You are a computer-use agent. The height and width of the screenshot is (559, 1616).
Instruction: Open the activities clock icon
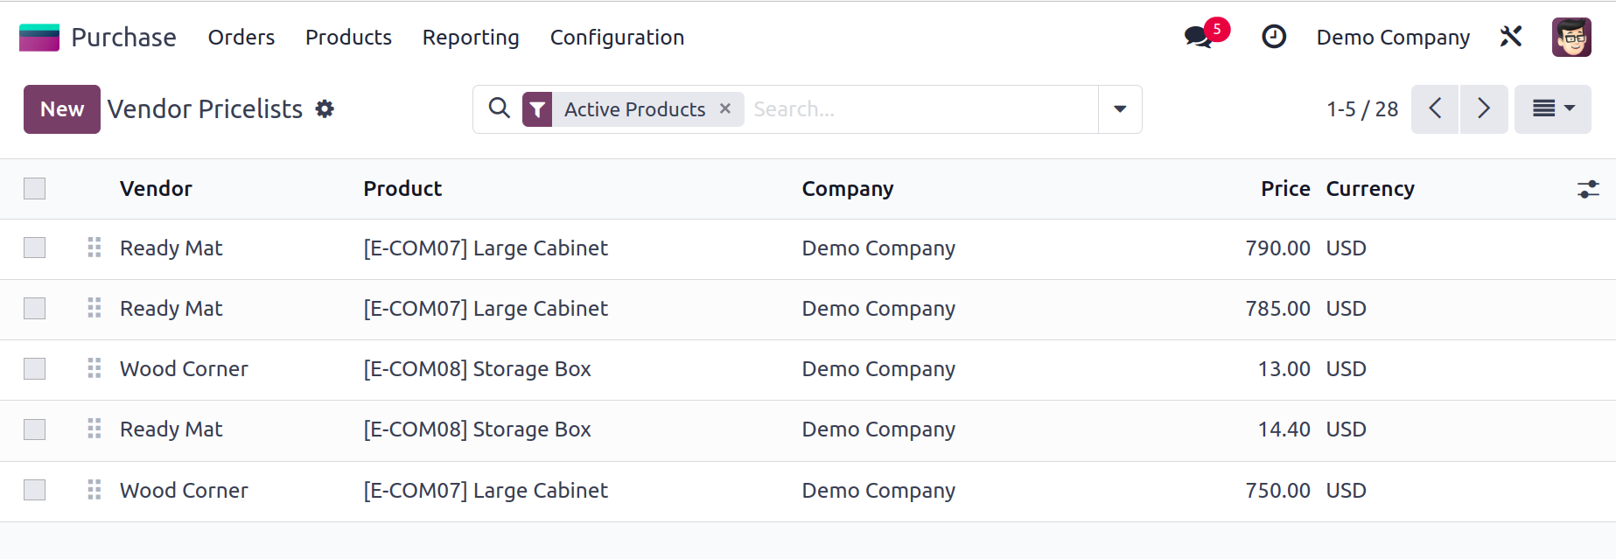pos(1273,37)
